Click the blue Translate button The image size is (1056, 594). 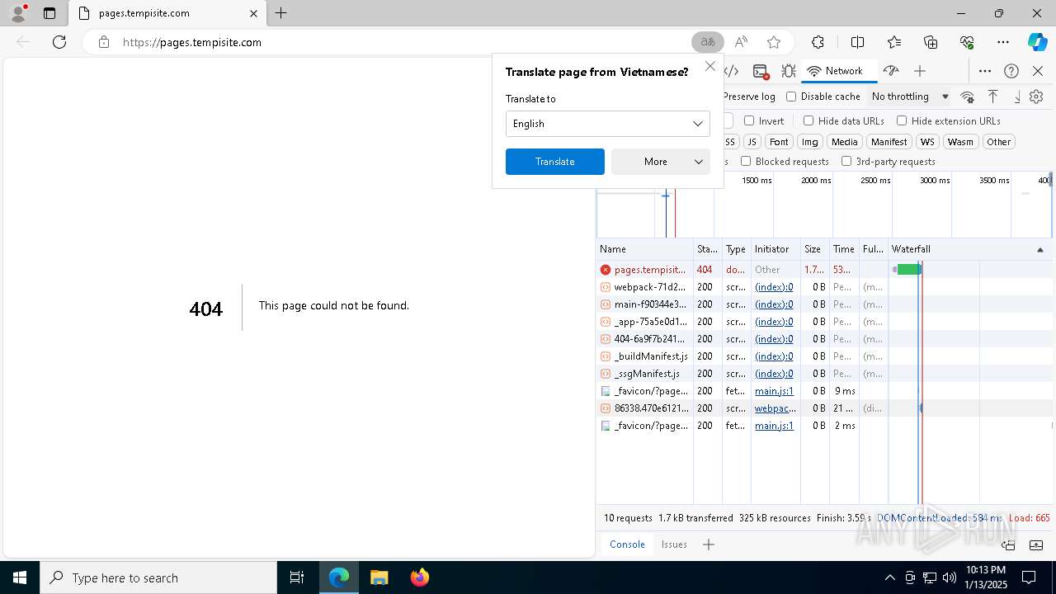point(554,162)
